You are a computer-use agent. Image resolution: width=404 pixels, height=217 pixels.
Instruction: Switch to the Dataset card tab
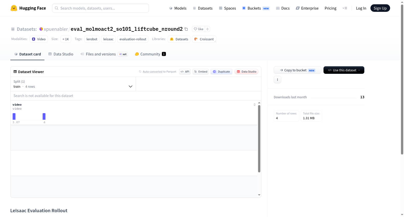pos(27,54)
